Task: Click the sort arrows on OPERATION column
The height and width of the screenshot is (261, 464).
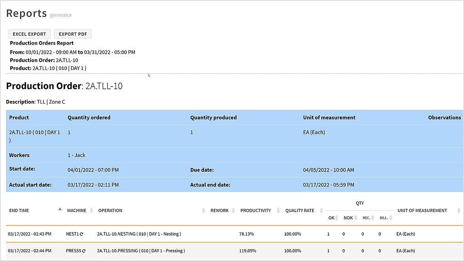Action: coord(203,210)
